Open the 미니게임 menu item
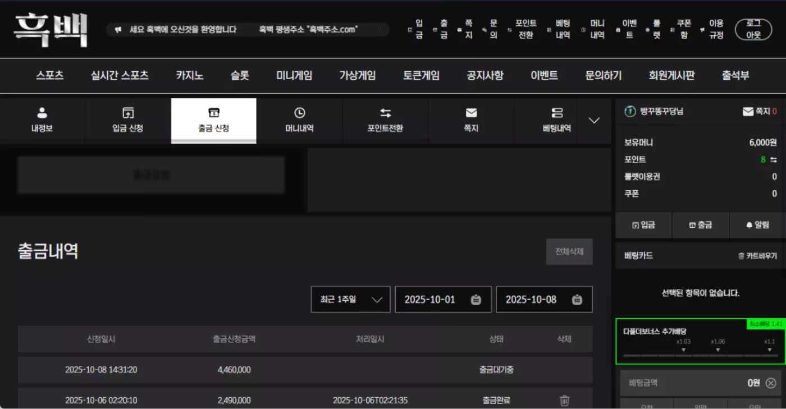The width and height of the screenshot is (786, 409). (x=294, y=76)
